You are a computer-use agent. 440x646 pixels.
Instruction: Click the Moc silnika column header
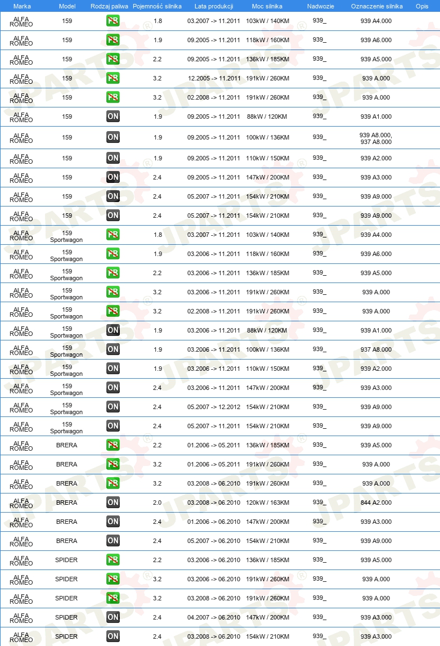(267, 6)
